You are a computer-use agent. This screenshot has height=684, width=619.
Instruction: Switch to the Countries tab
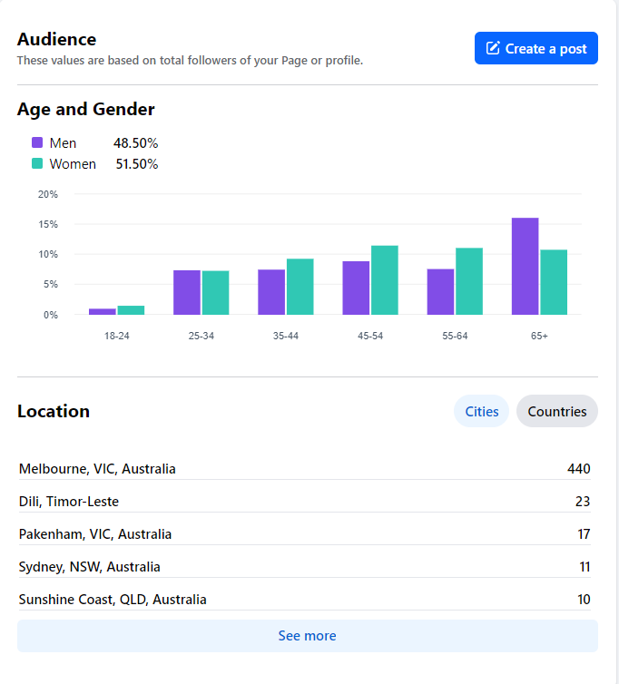(x=556, y=411)
